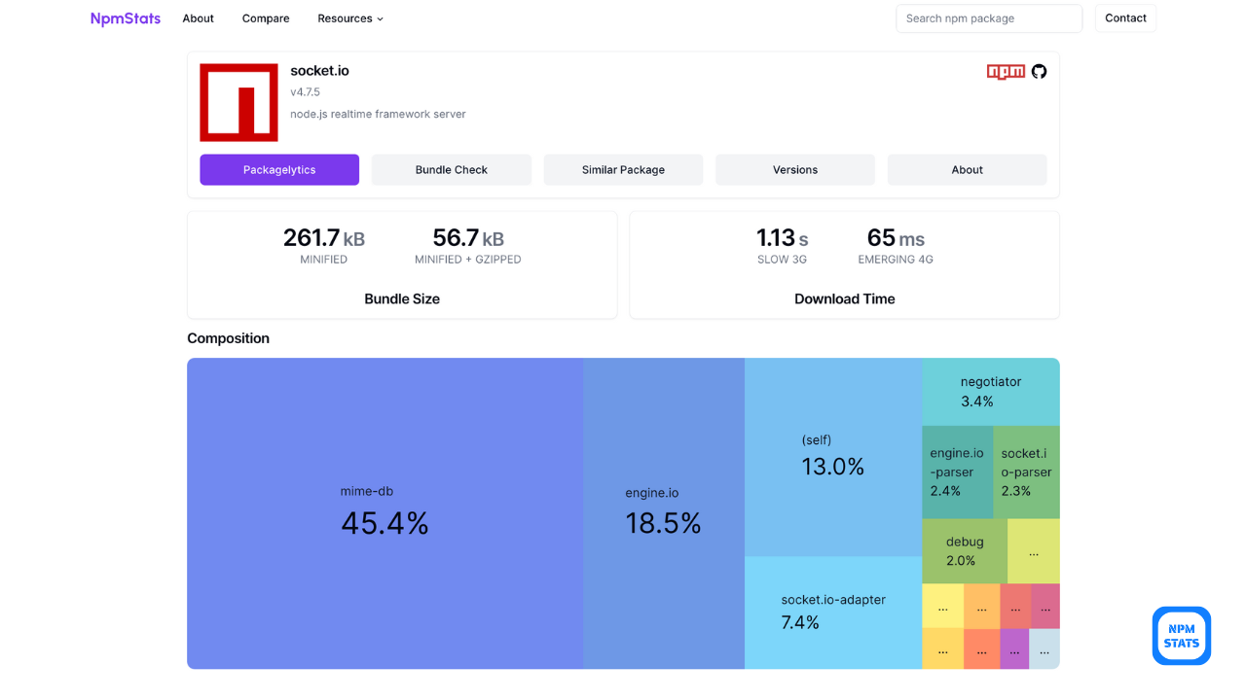This screenshot has width=1246, height=700.
Task: Click the debug 2.0% block
Action: (965, 551)
